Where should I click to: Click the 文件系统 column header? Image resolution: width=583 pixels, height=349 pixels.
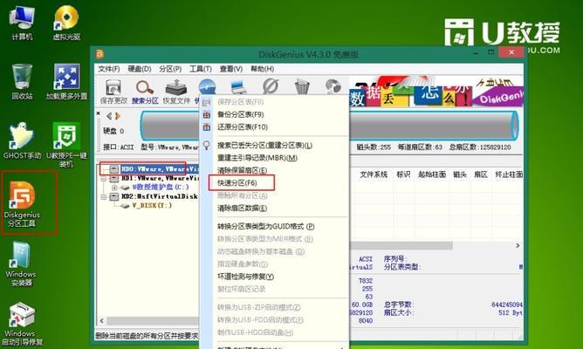tap(374, 174)
